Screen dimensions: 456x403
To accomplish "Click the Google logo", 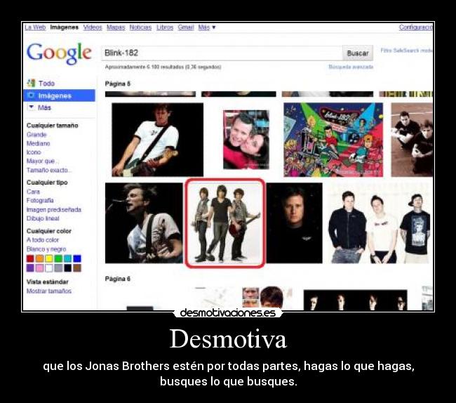I will (59, 53).
